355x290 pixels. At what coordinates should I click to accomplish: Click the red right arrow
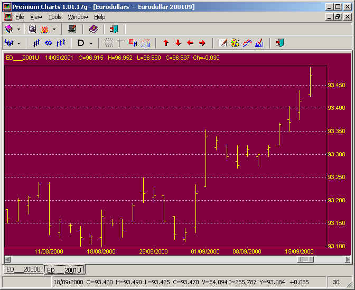click(202, 43)
